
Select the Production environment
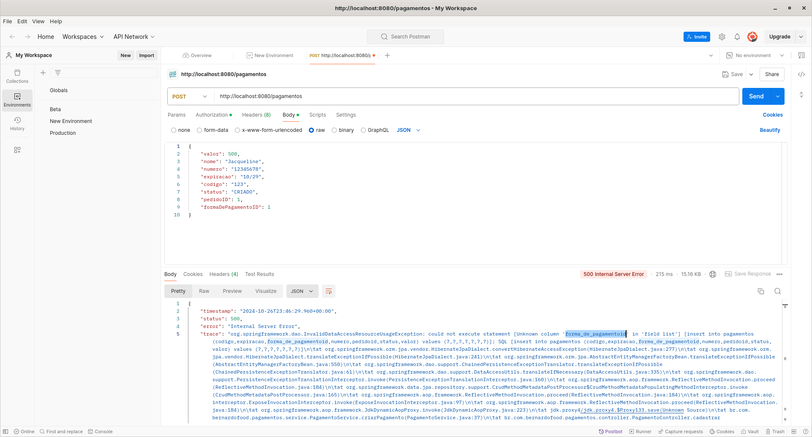pos(63,133)
